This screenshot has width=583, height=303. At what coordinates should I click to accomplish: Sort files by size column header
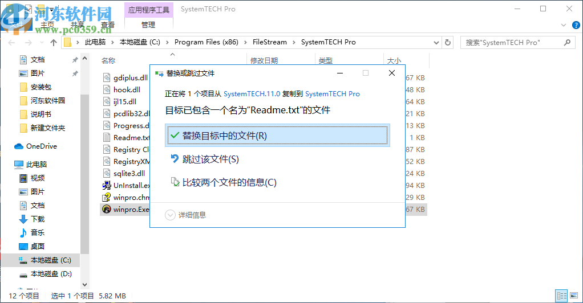[394, 60]
